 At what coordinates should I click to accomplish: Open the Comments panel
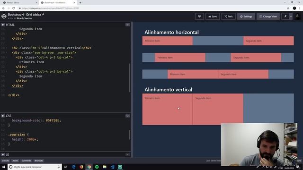pos(27,161)
